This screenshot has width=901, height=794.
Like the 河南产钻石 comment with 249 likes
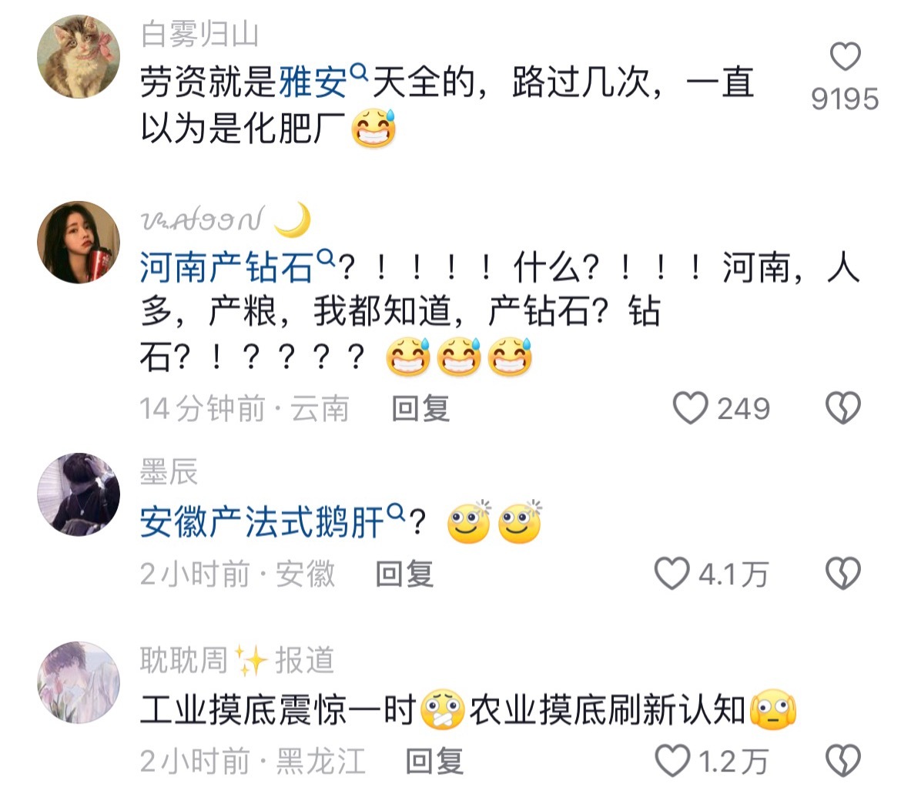point(690,408)
